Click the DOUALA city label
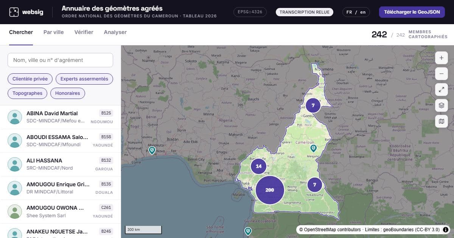The height and width of the screenshot is (238, 454). tap(104, 192)
